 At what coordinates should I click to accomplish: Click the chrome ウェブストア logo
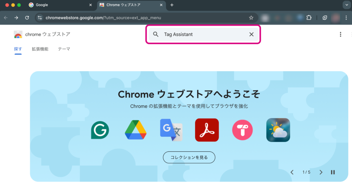point(42,34)
